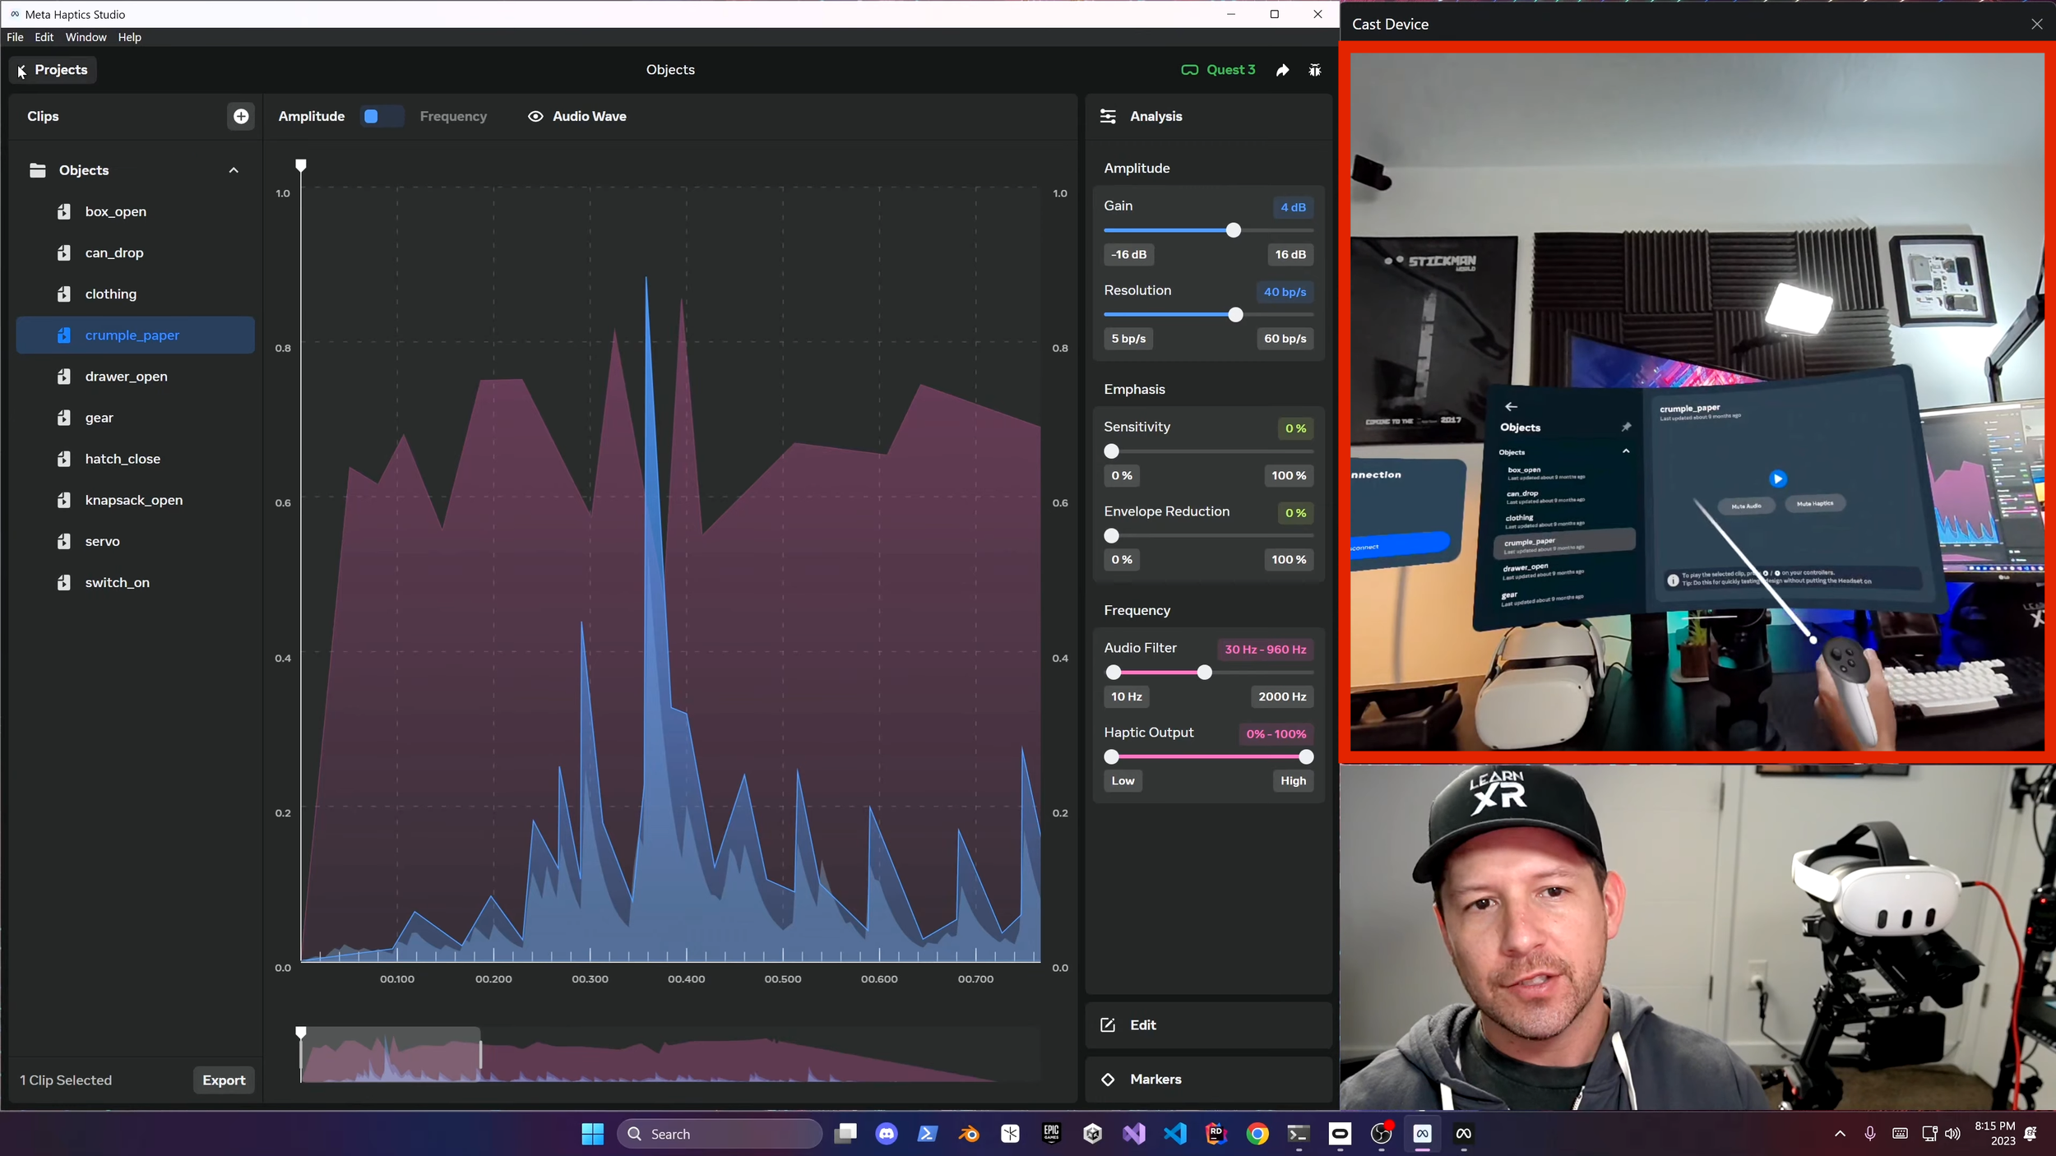2056x1156 pixels.
Task: Click the share arrow icon near Quest 3
Action: point(1282,70)
